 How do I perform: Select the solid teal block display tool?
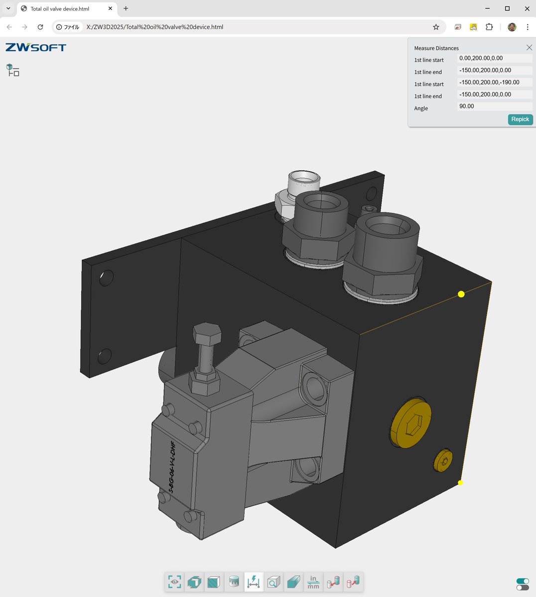(293, 582)
